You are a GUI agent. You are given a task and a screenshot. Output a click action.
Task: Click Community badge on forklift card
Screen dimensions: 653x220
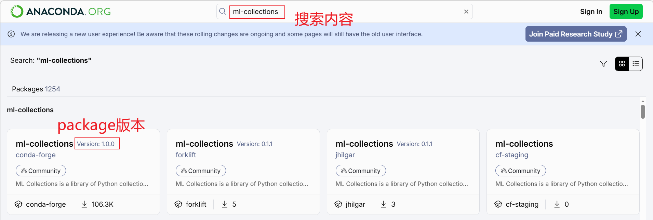pos(201,171)
